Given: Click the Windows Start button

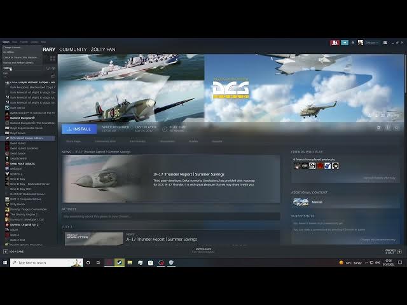Looking at the screenshot, I should (5, 262).
